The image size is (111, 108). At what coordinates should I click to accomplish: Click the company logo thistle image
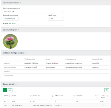click(10, 41)
